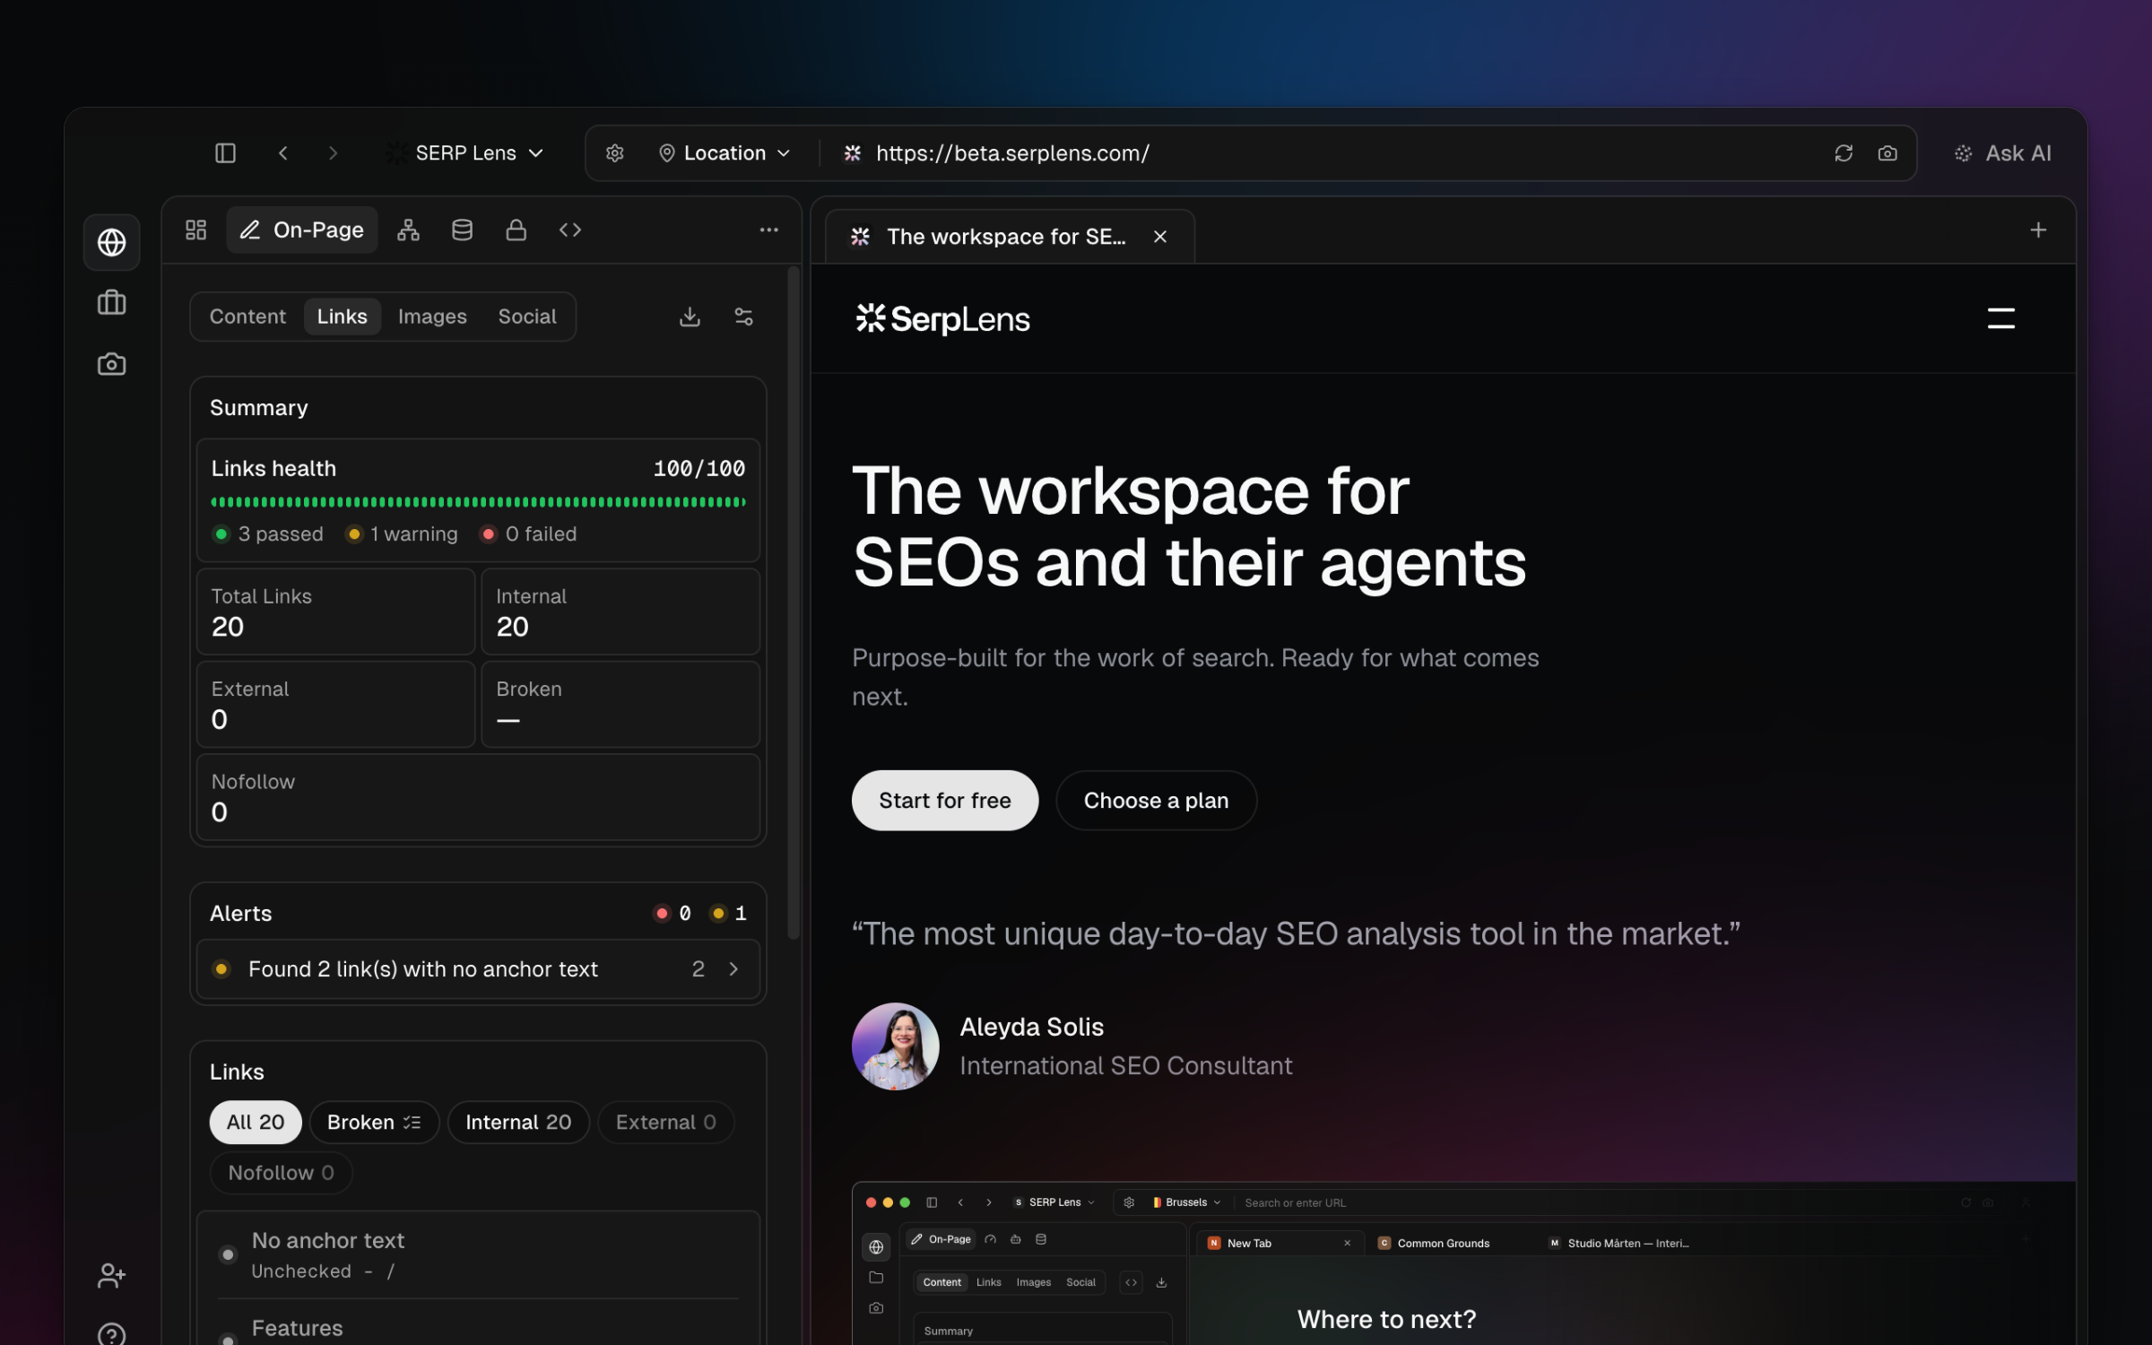This screenshot has width=2152, height=1345.
Task: Open the help question mark icon
Action: click(112, 1334)
